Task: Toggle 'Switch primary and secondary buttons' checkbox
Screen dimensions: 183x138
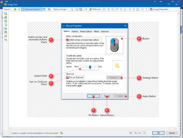Action: pyautogui.click(x=68, y=39)
